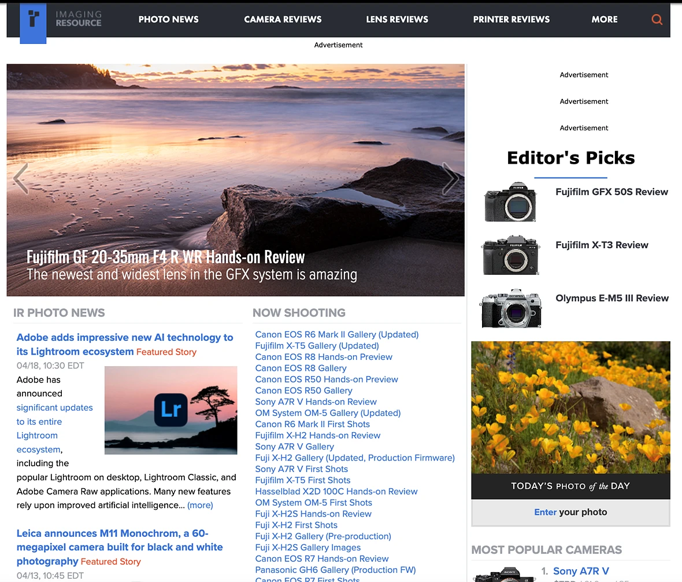Click the Imaging Resource logo icon
This screenshot has height=582, width=682.
(33, 22)
